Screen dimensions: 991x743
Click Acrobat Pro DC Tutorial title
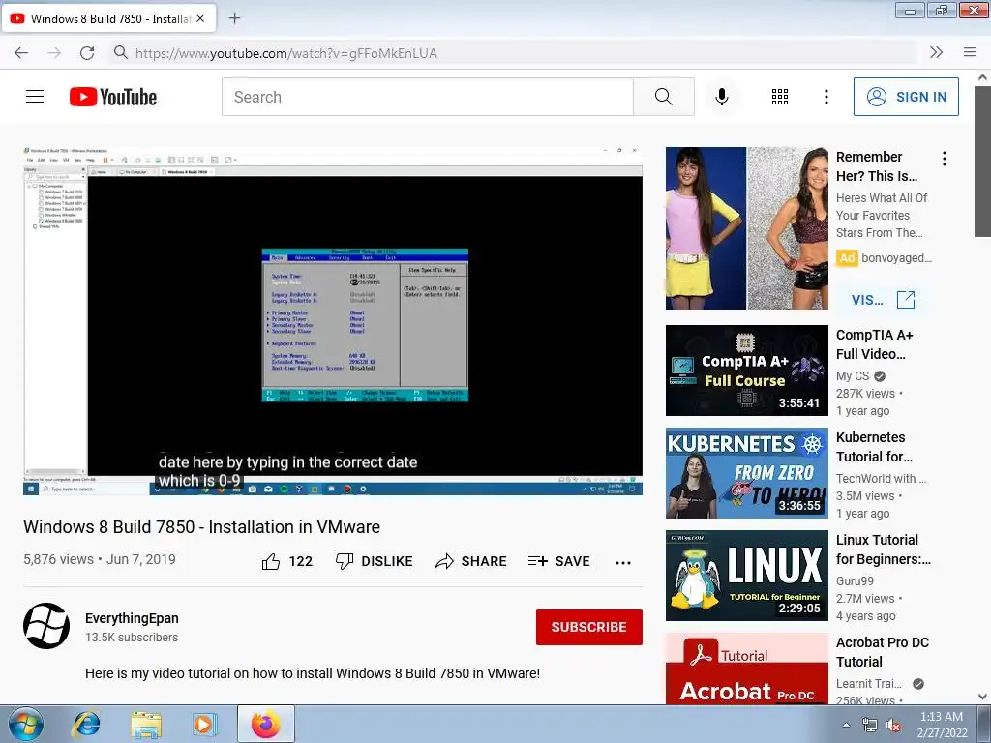(x=883, y=652)
